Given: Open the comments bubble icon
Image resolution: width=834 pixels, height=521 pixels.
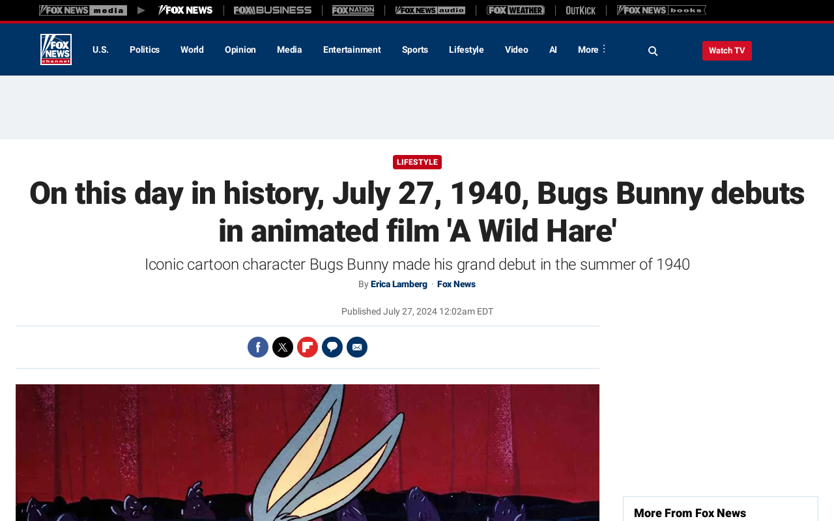Looking at the screenshot, I should tap(332, 347).
